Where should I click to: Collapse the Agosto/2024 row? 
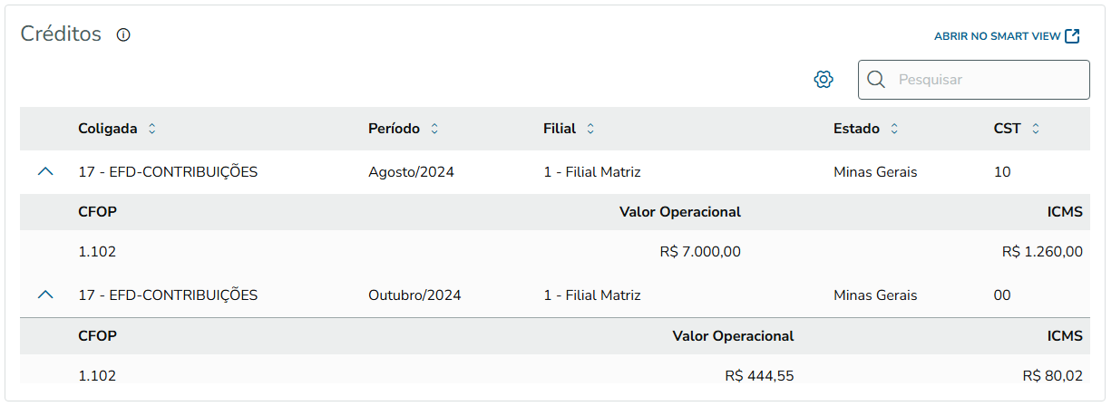click(x=46, y=171)
